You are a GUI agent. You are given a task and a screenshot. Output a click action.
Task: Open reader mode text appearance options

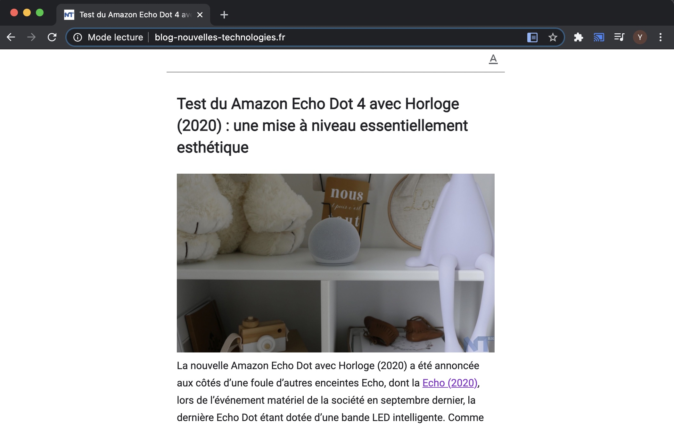point(493,59)
